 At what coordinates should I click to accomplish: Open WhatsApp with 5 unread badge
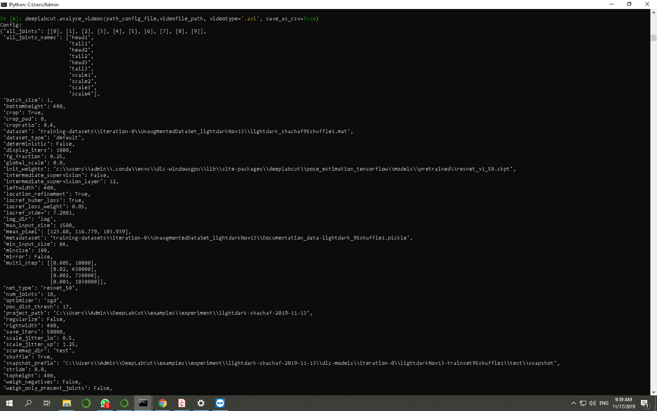[x=105, y=403]
